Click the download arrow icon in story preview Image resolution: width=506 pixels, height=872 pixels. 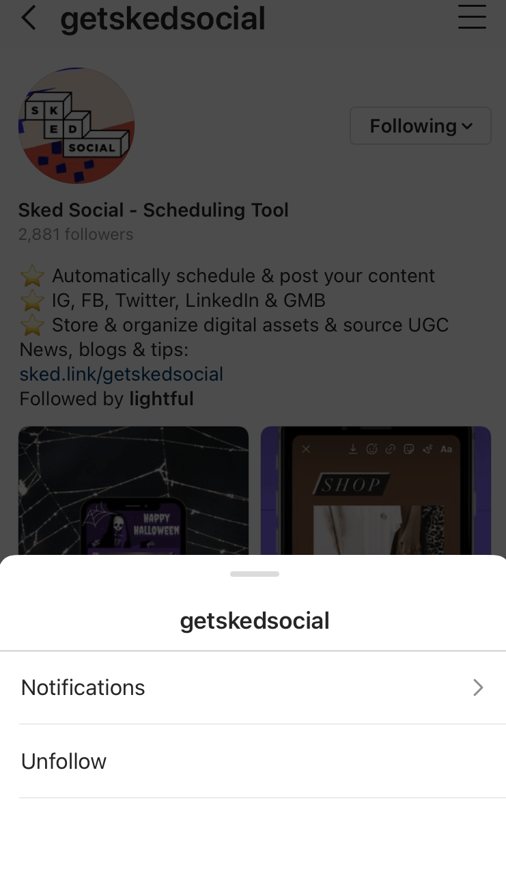(x=353, y=449)
